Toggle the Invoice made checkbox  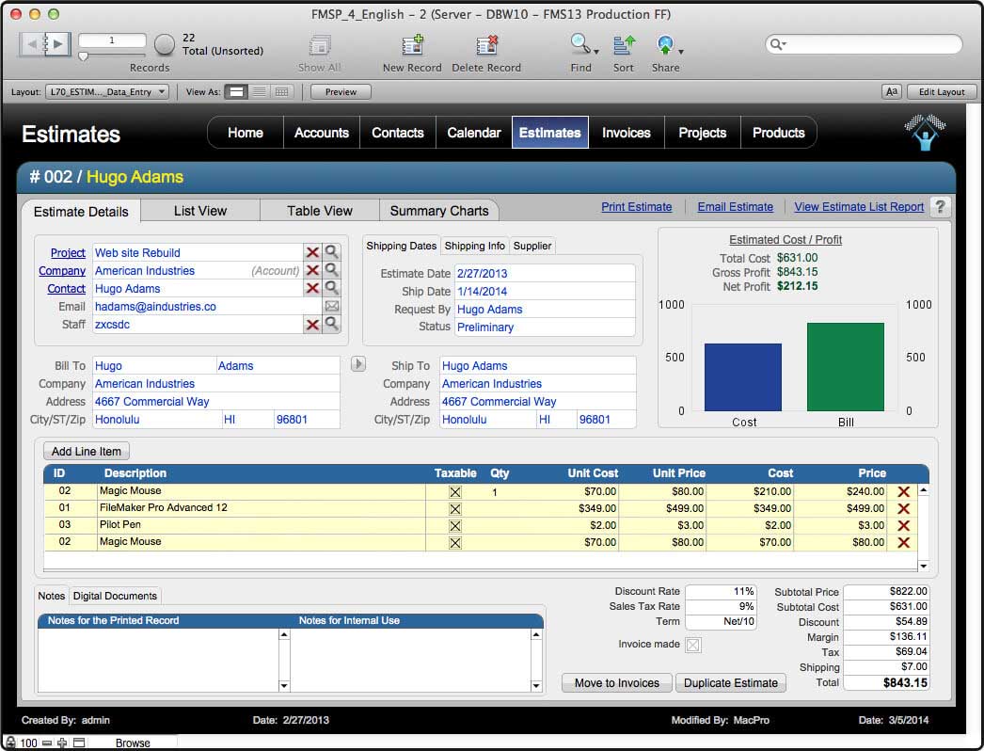(692, 645)
